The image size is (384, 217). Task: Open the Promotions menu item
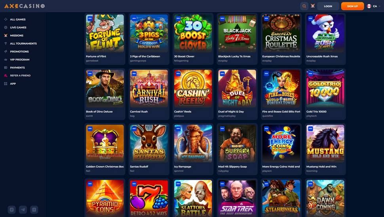[19, 52]
